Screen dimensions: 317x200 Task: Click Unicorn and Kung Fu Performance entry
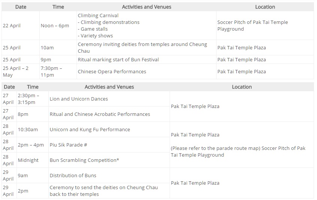90,129
